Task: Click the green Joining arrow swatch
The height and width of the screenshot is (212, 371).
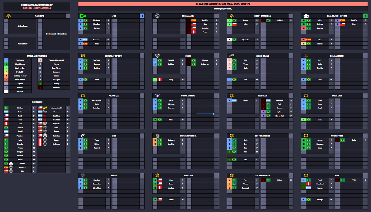Action: coord(40,84)
